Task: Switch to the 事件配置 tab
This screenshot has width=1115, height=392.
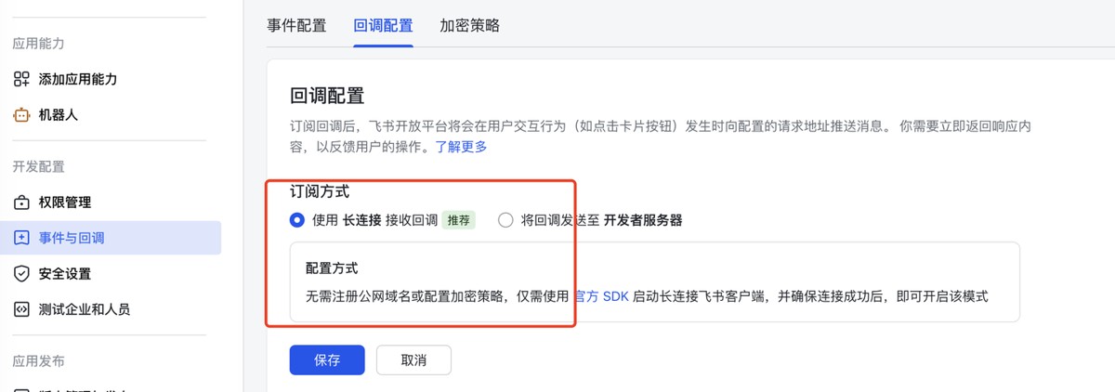Action: pyautogui.click(x=296, y=26)
